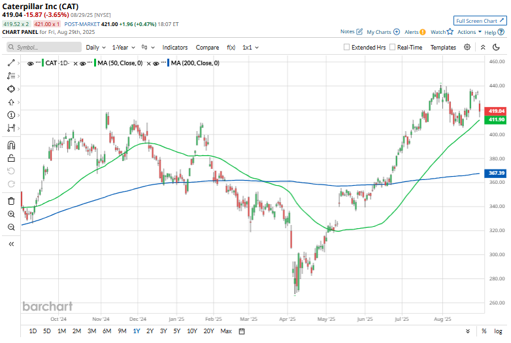Expand the bottom panel double chevron down
This screenshot has width=511, height=343.
tap(468, 331)
